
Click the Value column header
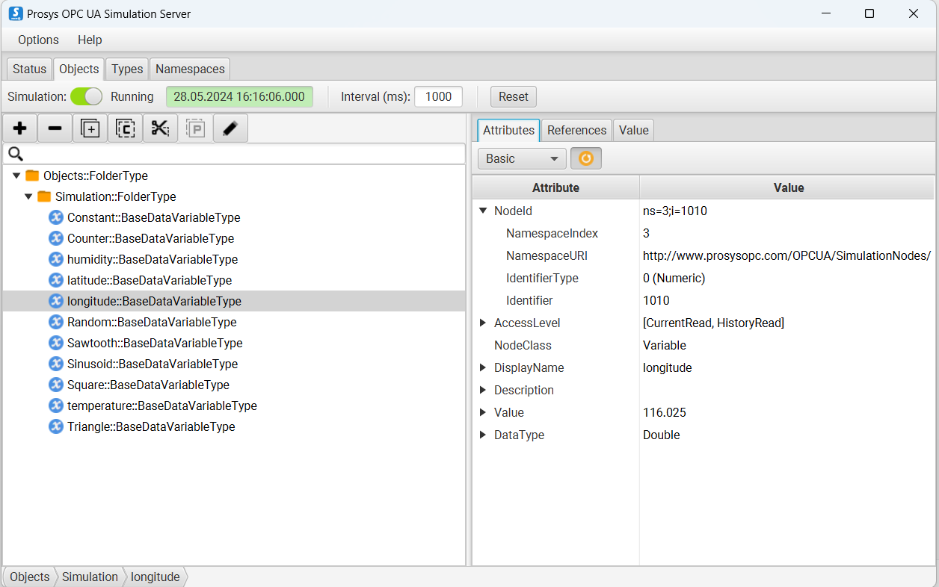pos(788,187)
